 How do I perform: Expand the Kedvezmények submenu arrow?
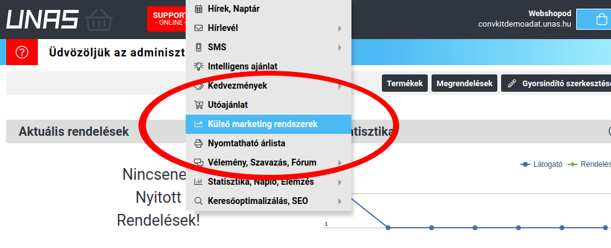340,86
